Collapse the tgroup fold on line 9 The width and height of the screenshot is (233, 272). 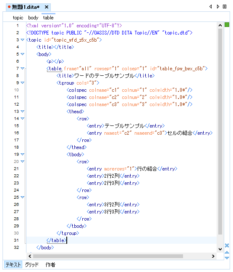[x=22, y=83]
